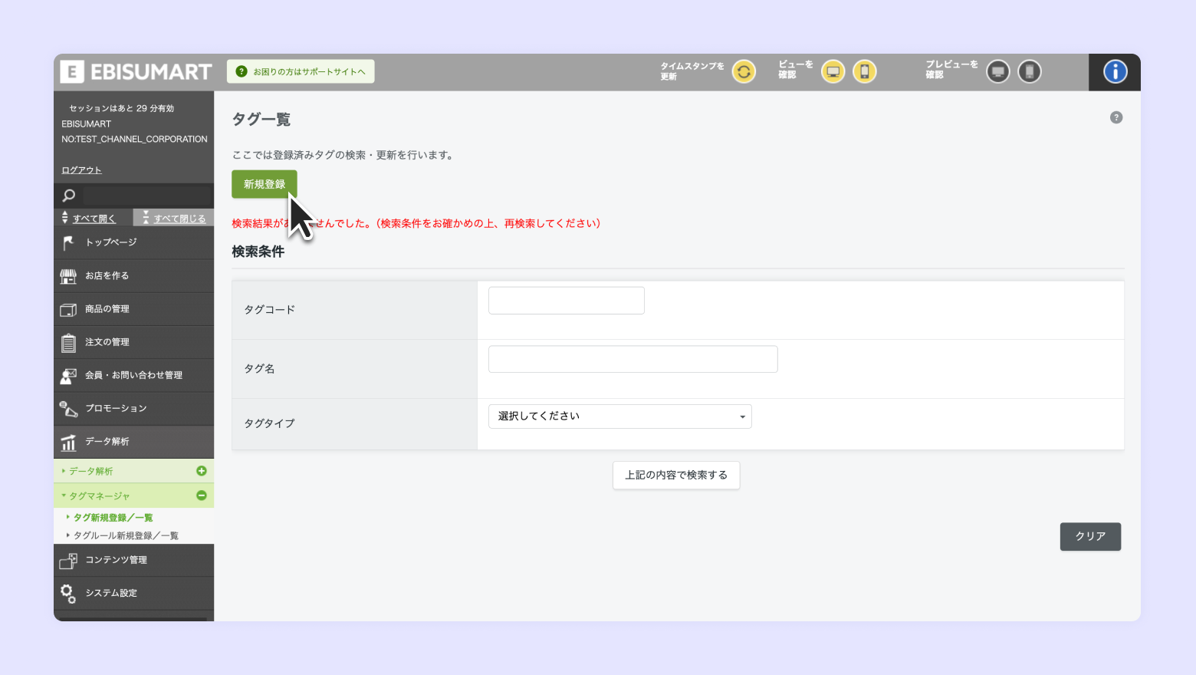
Task: Open the dark データ解析 main menu
Action: [x=133, y=442]
